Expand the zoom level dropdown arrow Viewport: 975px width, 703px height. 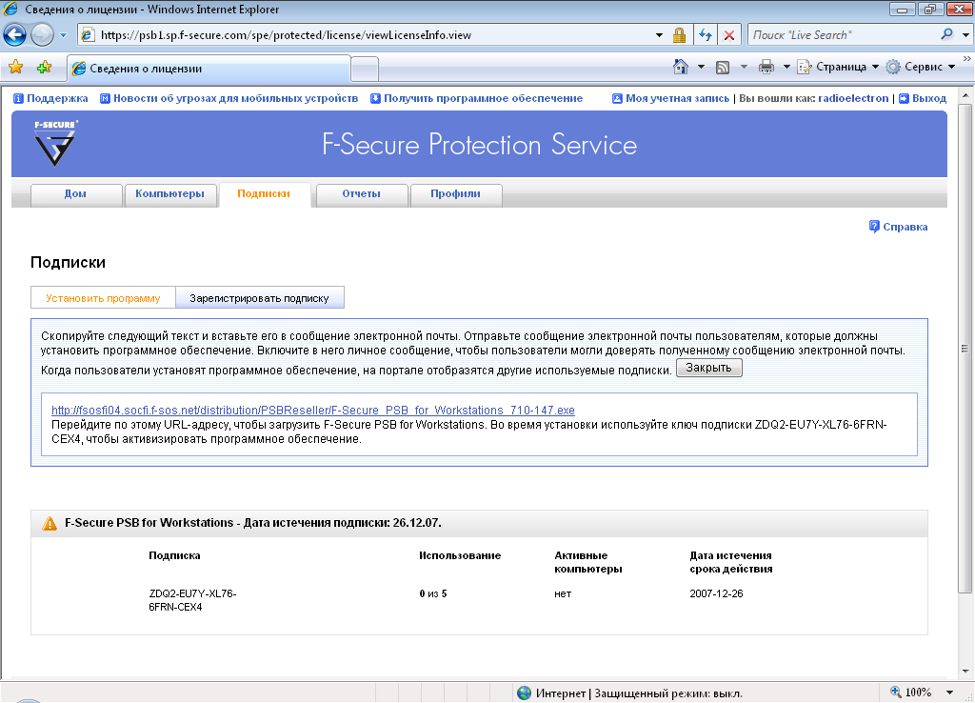click(x=949, y=693)
